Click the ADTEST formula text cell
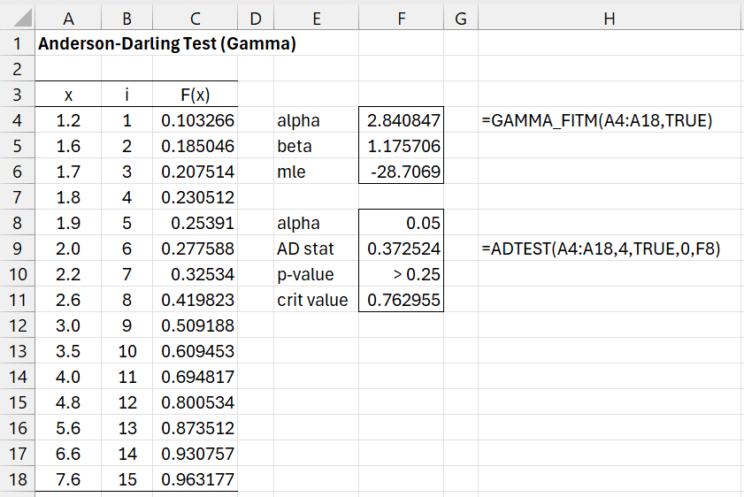Viewport: 744px width, 497px height. pos(602,249)
